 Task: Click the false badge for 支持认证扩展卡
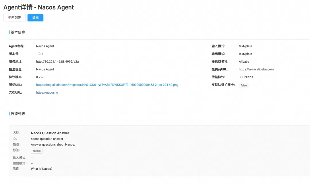244,85
